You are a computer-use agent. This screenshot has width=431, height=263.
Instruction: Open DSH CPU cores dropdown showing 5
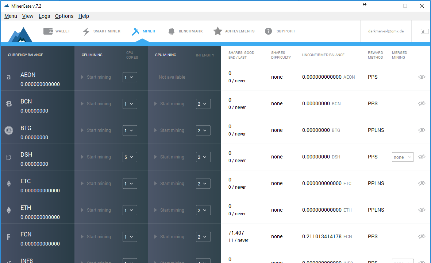pos(130,157)
